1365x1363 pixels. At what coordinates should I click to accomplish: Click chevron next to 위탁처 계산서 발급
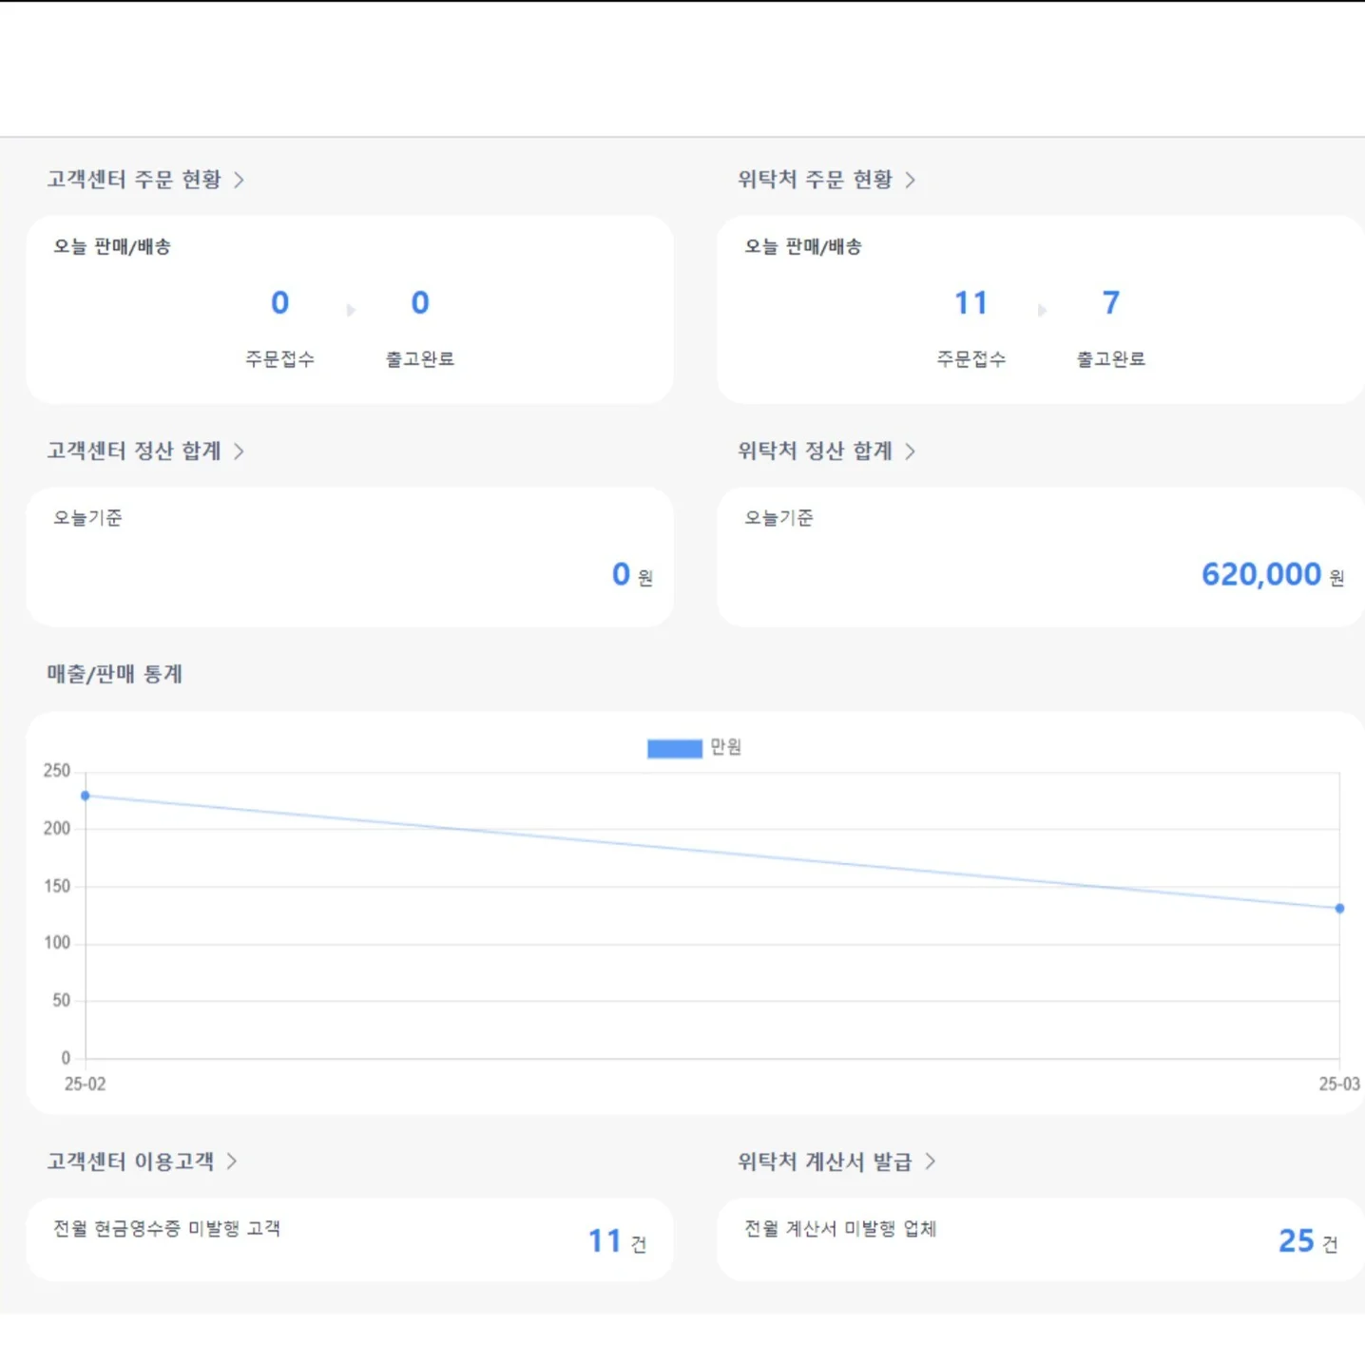(x=930, y=1161)
